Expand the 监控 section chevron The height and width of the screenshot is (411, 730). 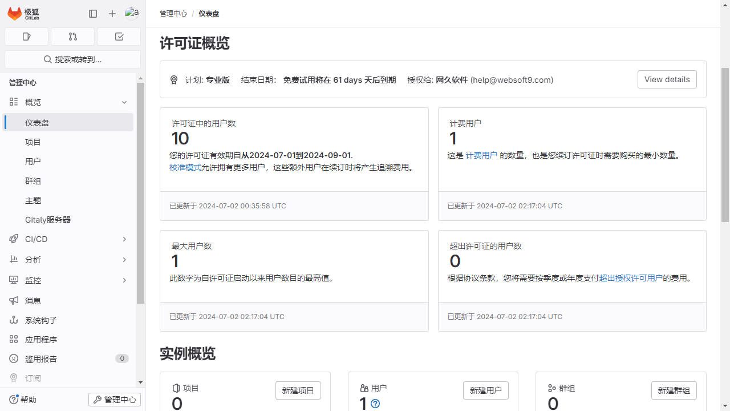(x=124, y=280)
